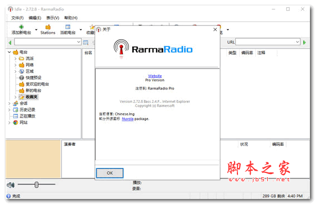Adjust the volume slider handle
This screenshot has height=205, width=316.
coord(37,185)
